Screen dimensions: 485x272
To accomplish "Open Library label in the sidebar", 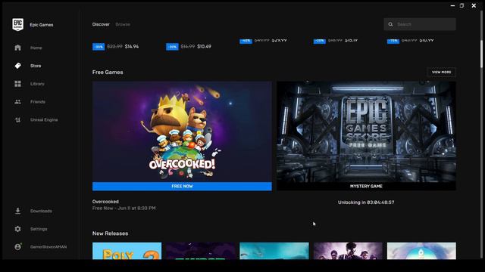I will coord(37,84).
